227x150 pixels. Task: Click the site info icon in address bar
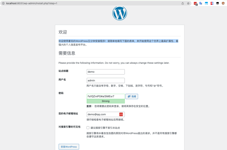(3, 3)
